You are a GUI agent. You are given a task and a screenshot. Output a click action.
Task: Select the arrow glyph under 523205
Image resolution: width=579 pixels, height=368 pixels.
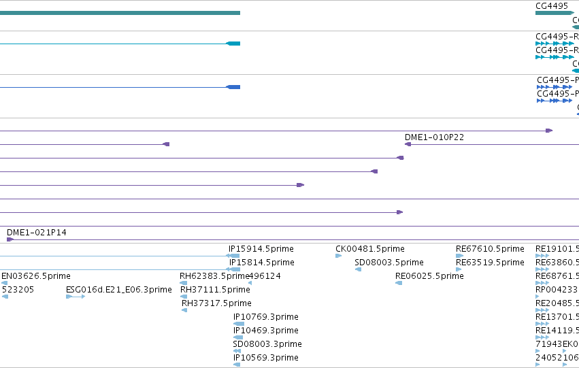pos(5,297)
